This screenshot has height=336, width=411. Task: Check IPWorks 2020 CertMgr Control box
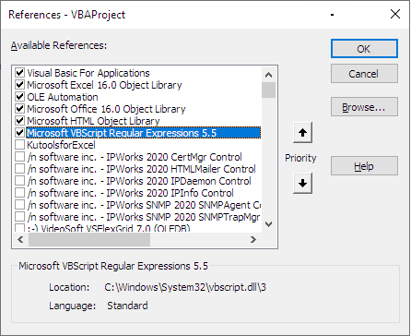click(x=20, y=157)
